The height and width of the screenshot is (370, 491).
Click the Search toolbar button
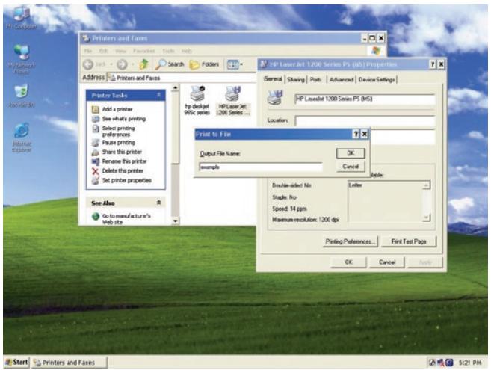(x=170, y=64)
